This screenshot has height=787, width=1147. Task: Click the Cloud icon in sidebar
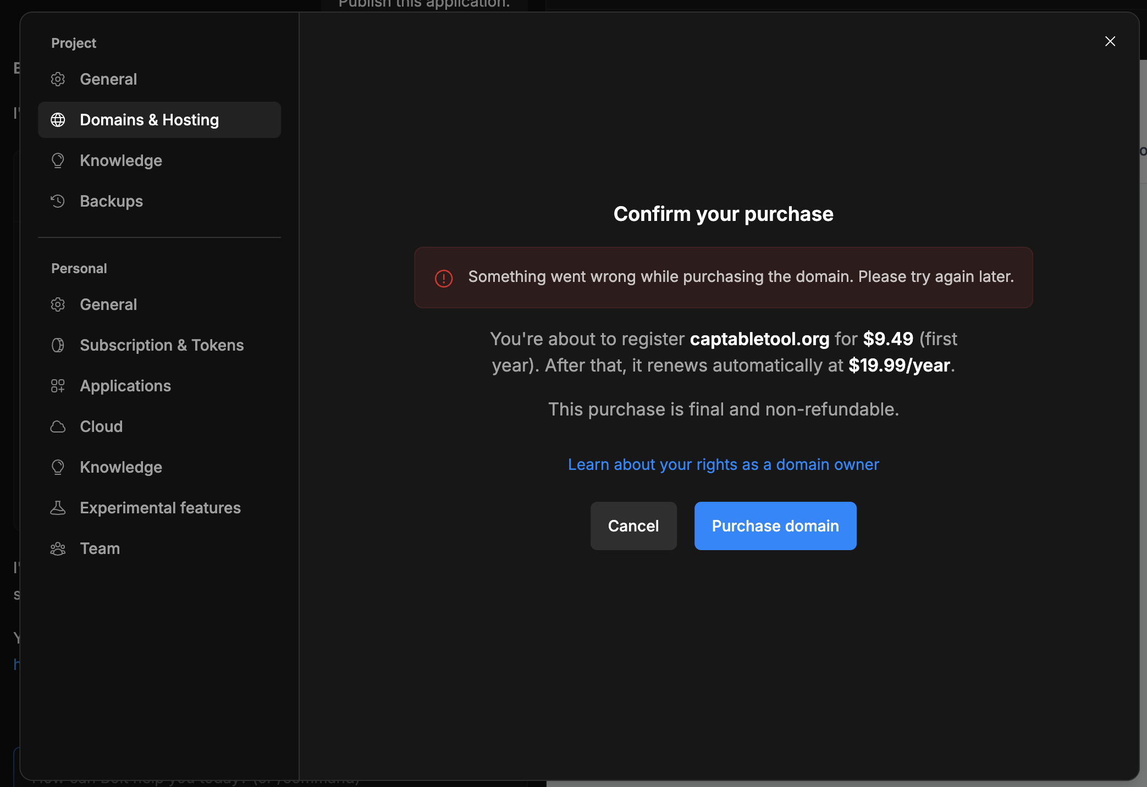(x=58, y=426)
